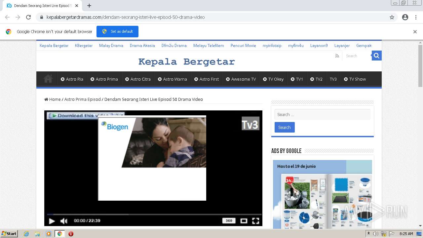Open the Chrome three-dot menu
The image size is (423, 238).
pyautogui.click(x=416, y=17)
